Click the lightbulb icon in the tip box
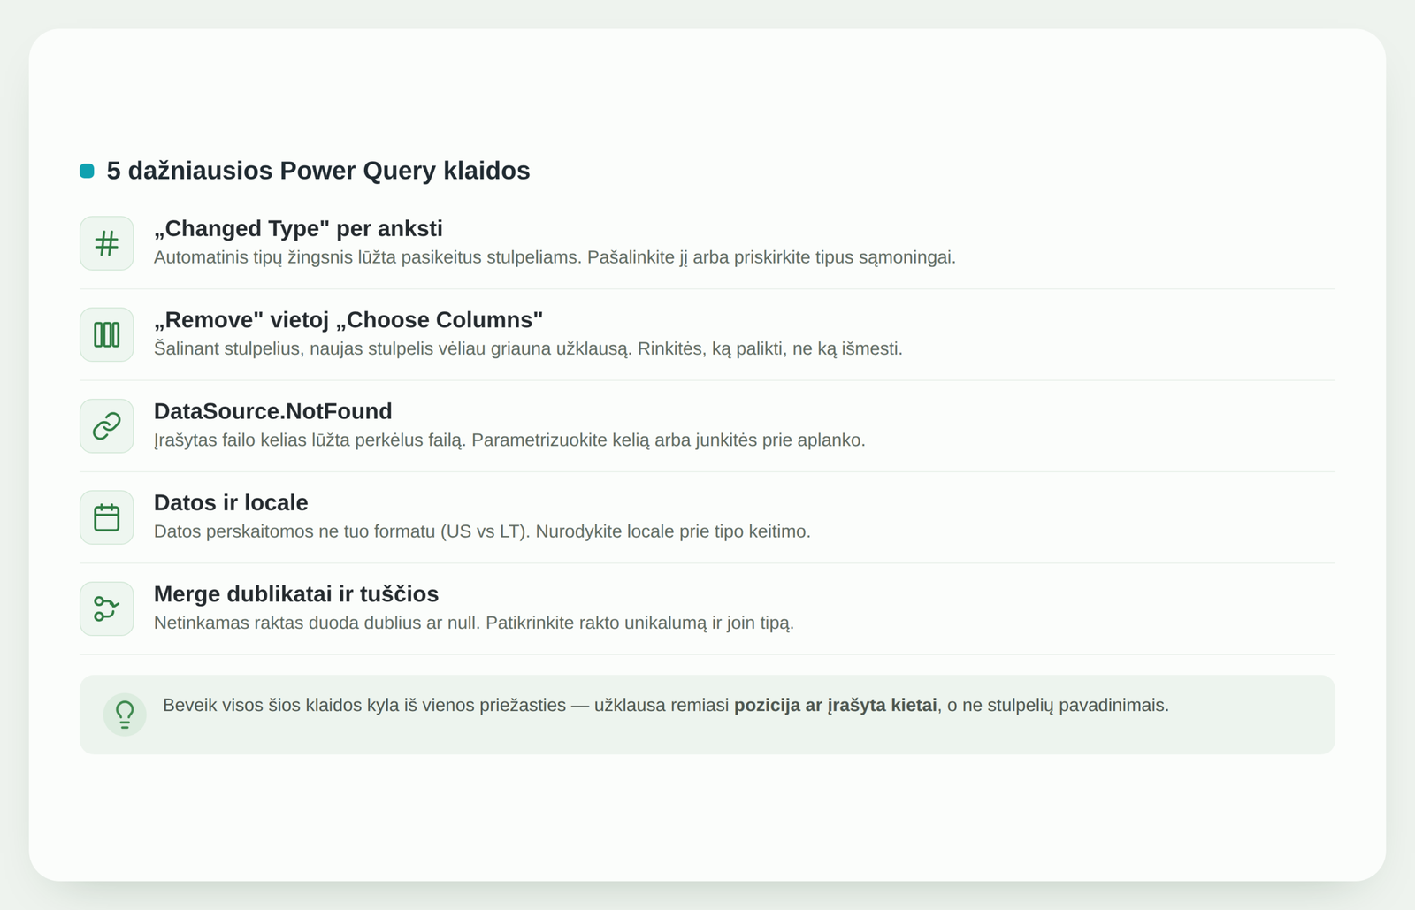 (125, 715)
